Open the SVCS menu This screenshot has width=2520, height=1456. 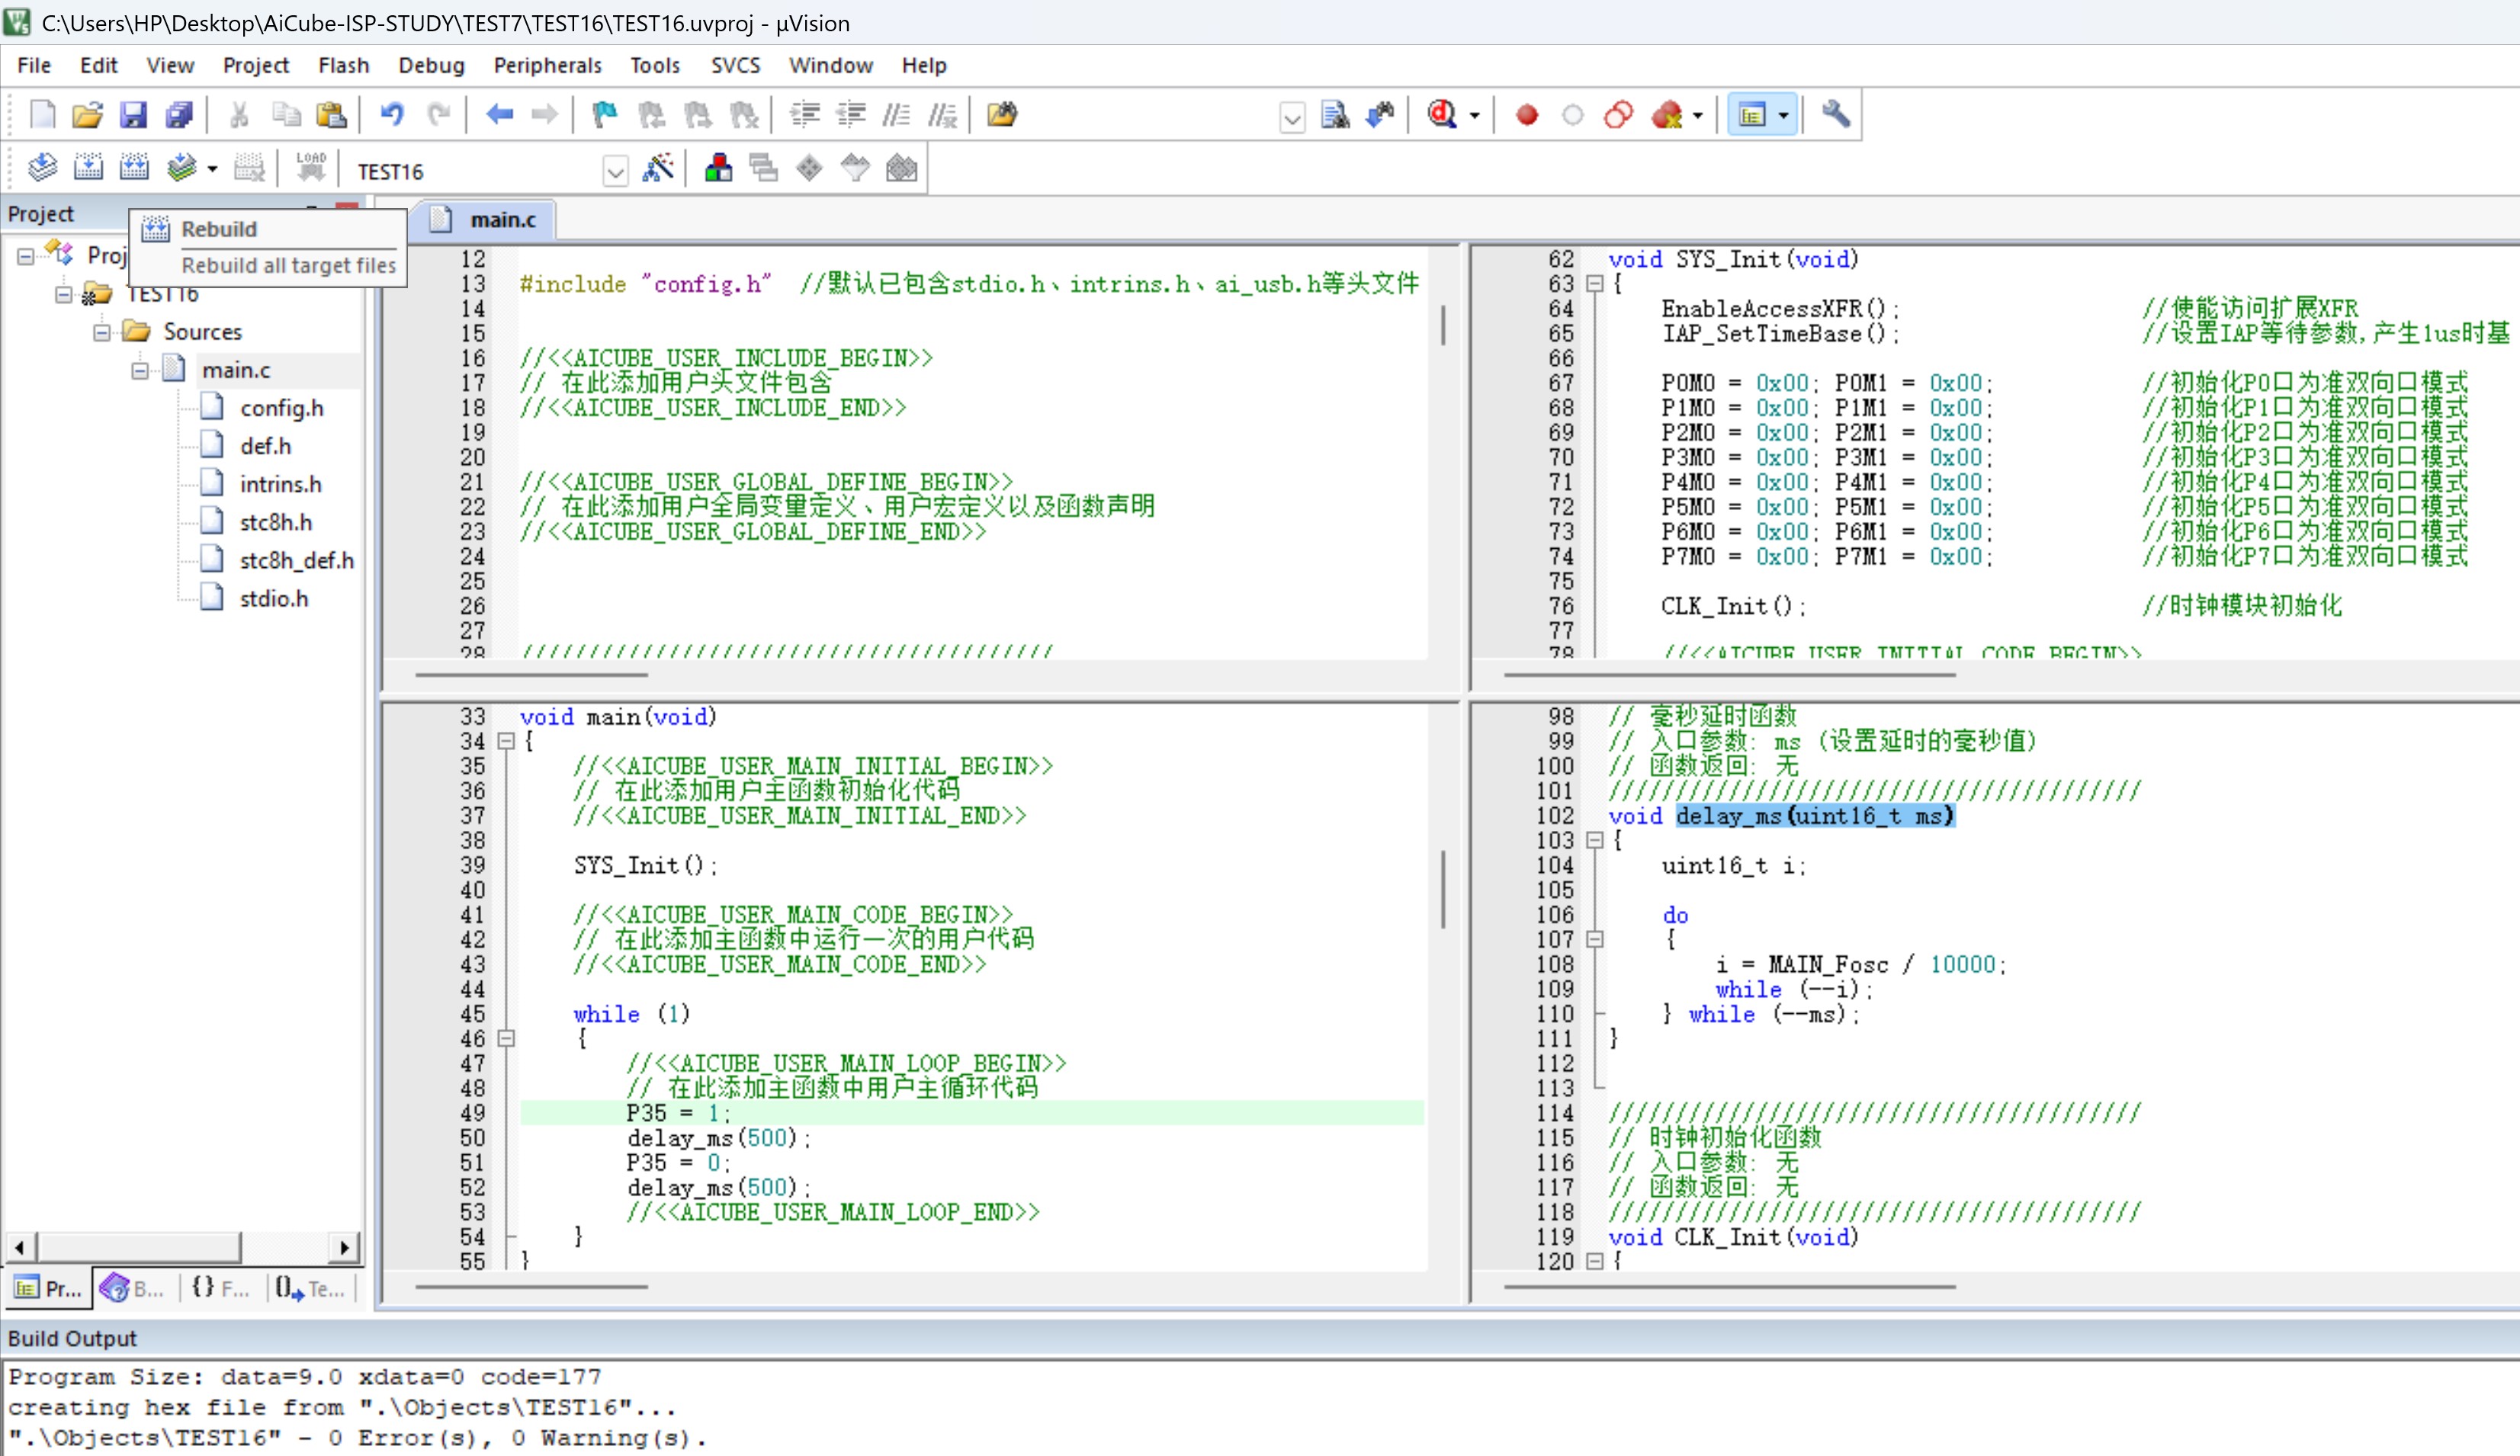[735, 65]
